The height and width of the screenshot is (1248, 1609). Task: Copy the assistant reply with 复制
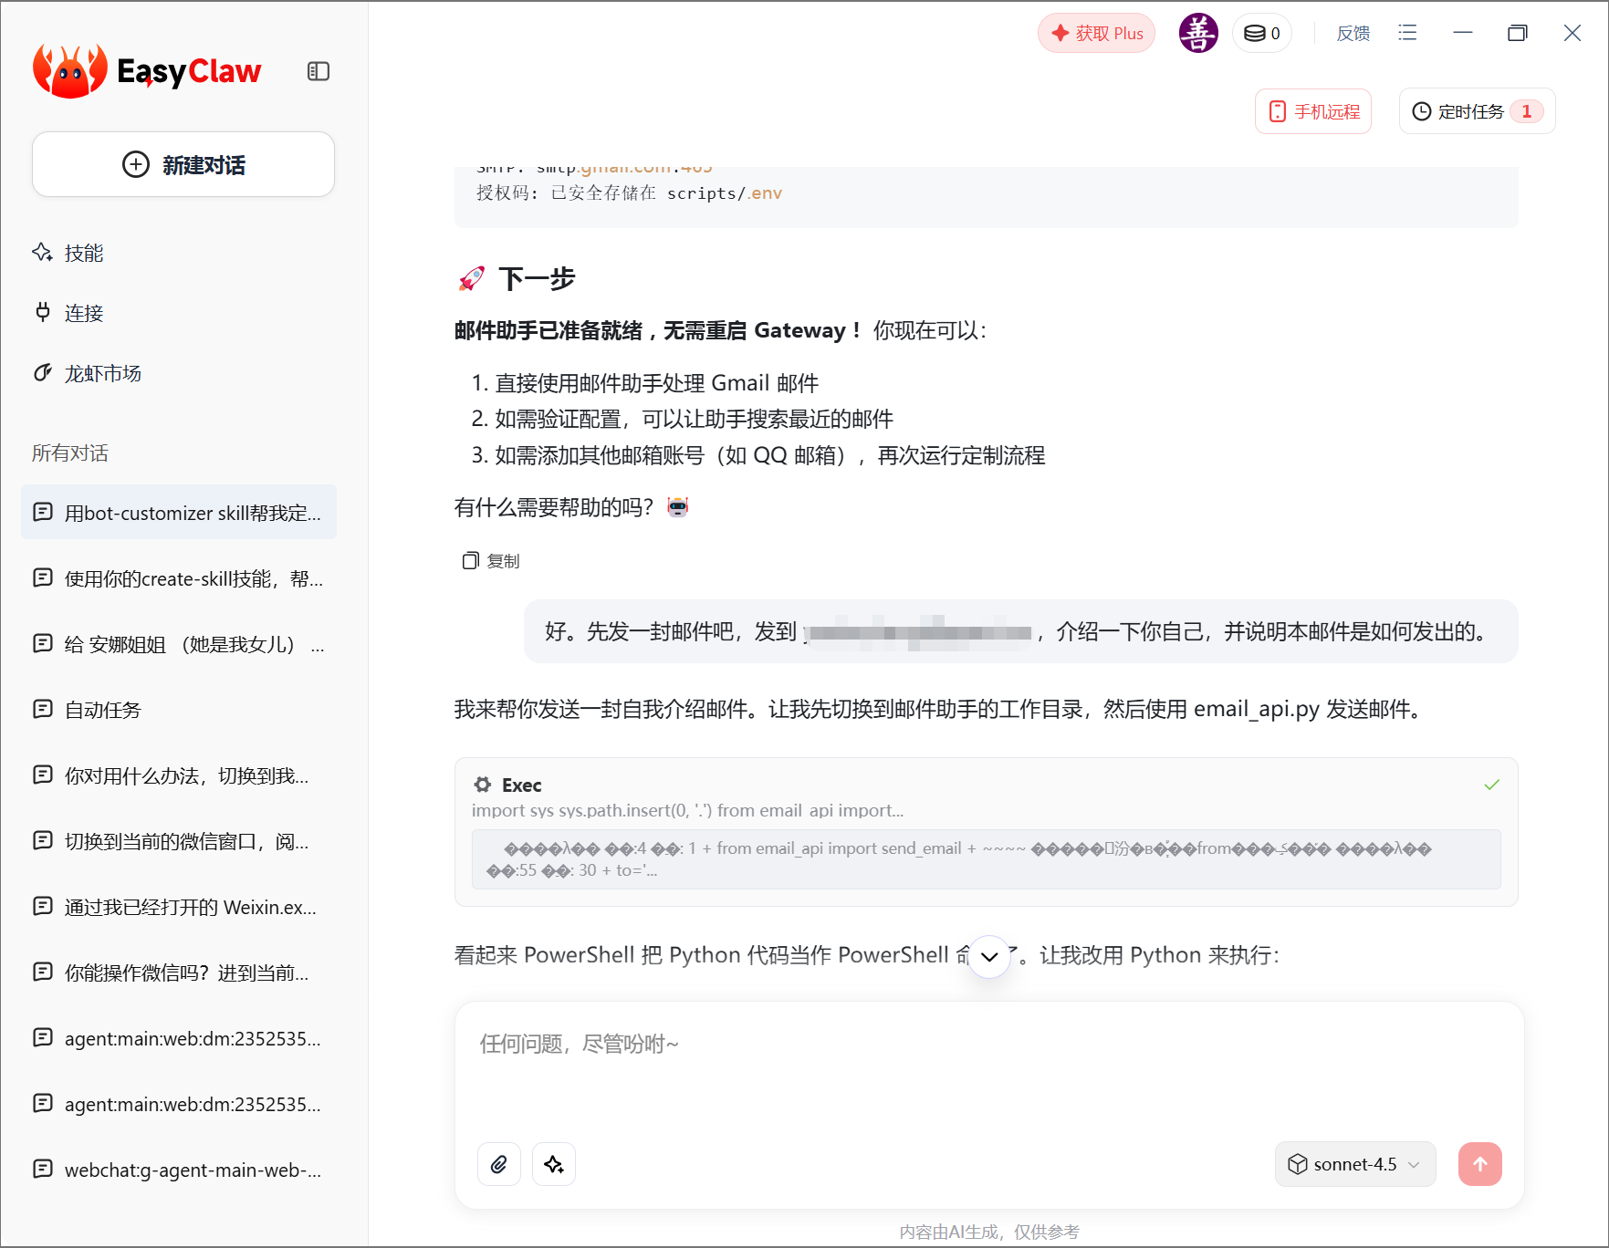491,561
